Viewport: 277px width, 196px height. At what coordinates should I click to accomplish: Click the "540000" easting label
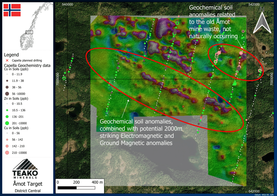pos(67,5)
